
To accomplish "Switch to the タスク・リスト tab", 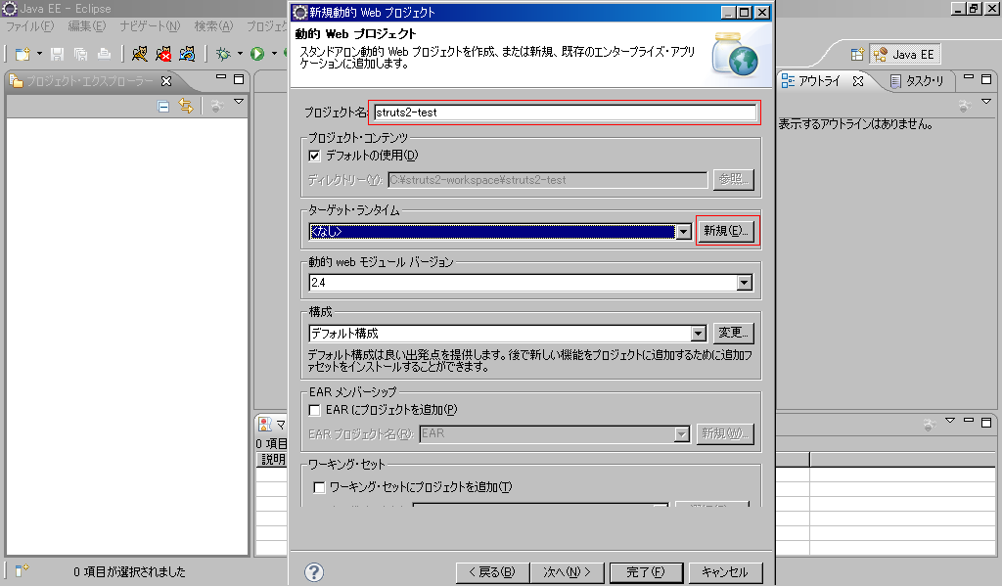I will coord(918,81).
